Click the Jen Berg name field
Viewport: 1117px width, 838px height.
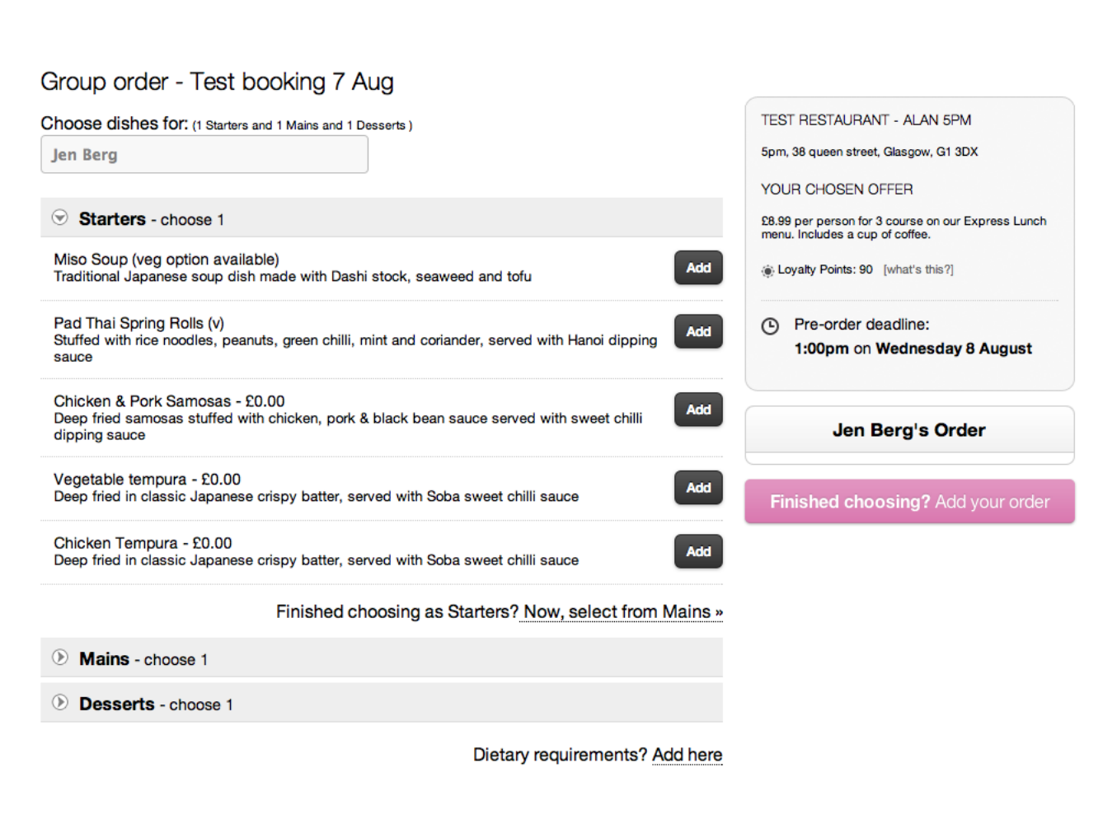click(x=204, y=155)
